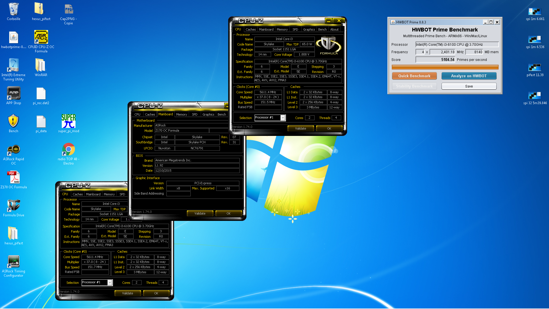This screenshot has height=309, width=549.
Task: Click BIOS version L1.92 field
Action: tap(197, 165)
